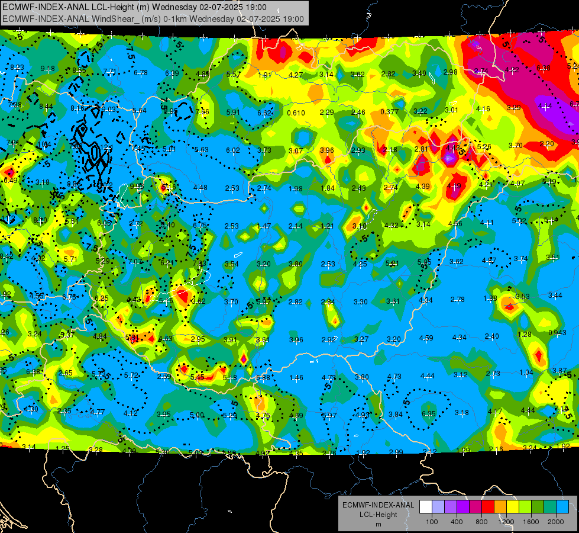579x533 pixels.
Task: Click the legend label 800
Action: pos(481,522)
